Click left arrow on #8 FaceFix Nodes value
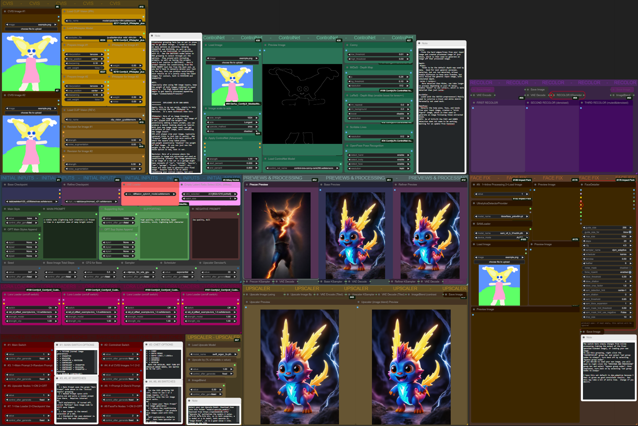 click(103, 416)
